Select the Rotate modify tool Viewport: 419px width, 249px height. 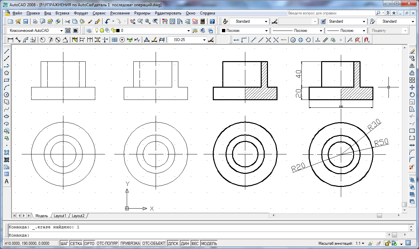click(x=412, y=95)
